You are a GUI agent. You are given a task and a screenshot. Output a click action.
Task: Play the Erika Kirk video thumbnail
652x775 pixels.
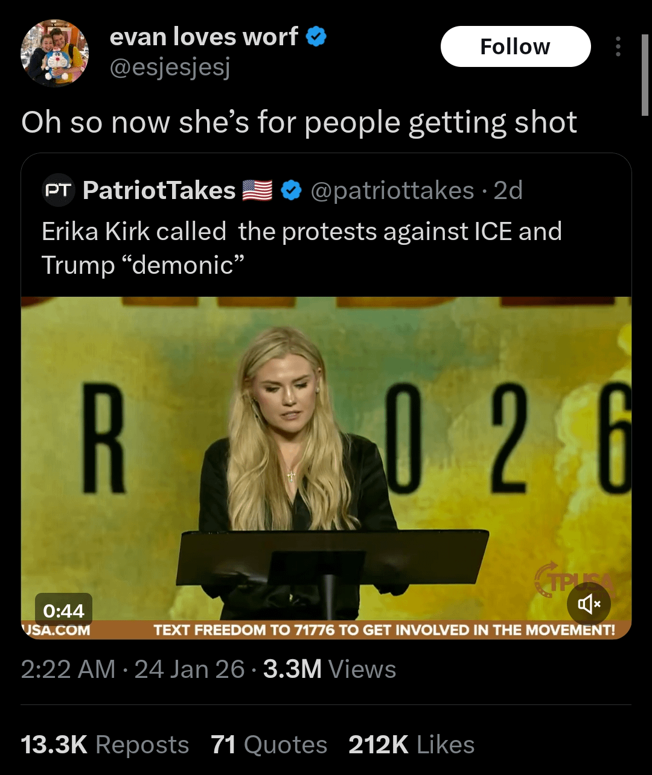[x=326, y=458]
